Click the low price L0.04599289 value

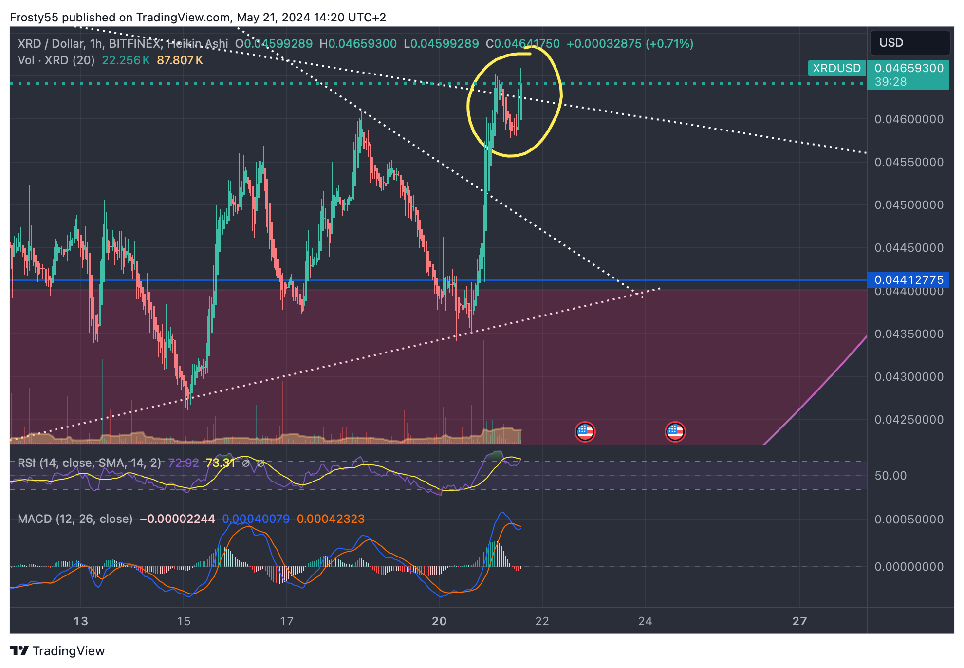[x=441, y=44]
